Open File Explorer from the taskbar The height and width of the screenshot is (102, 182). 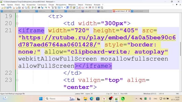[85, 99]
